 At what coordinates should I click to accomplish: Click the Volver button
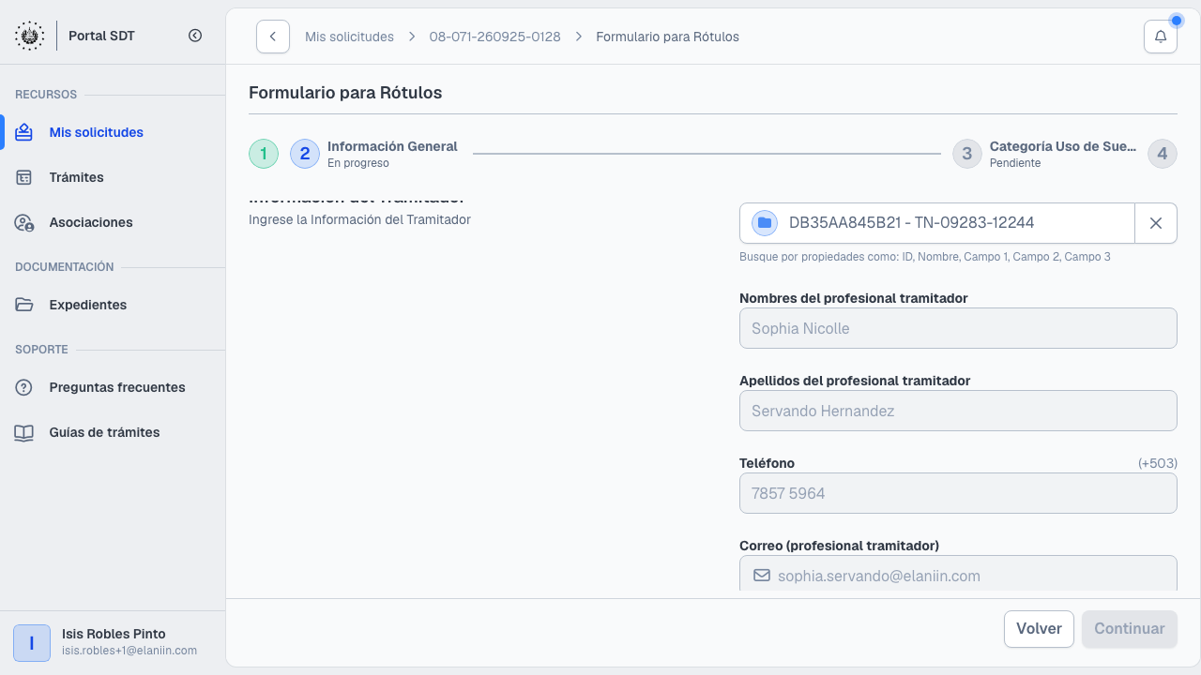1039,629
